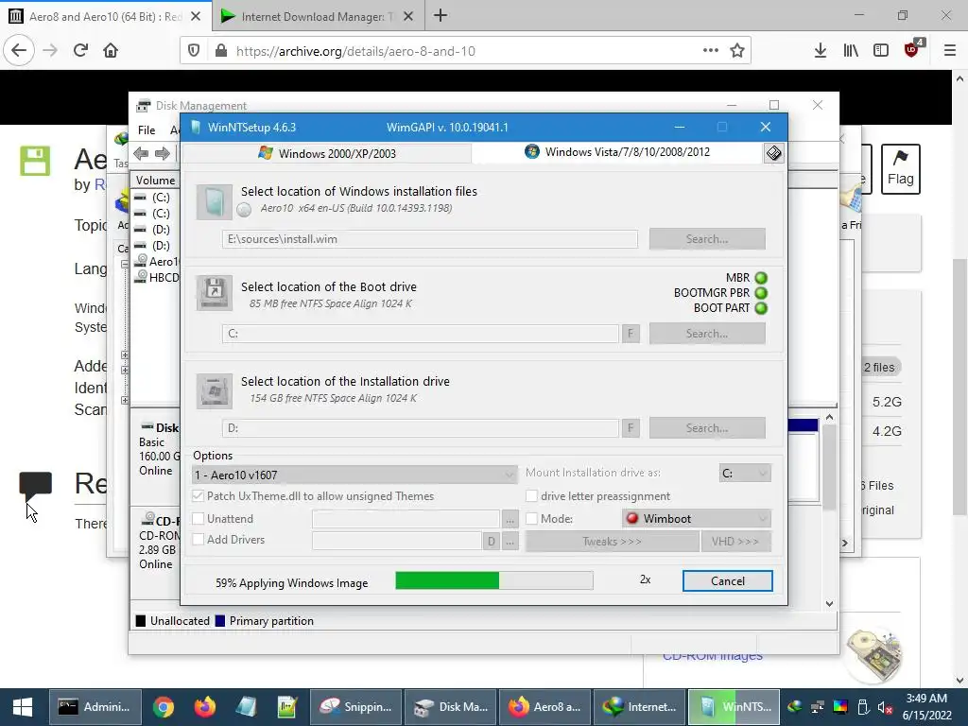
Task: Open a new Firefox tab
Action: 441,16
